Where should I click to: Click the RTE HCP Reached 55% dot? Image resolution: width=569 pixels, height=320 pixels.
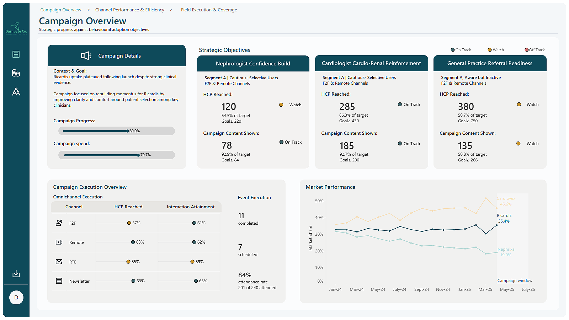(128, 262)
